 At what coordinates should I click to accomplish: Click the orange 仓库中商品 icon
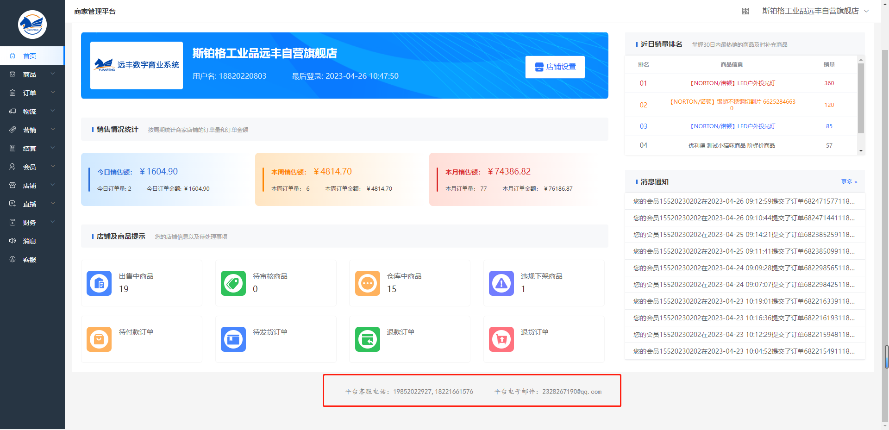[x=368, y=283]
